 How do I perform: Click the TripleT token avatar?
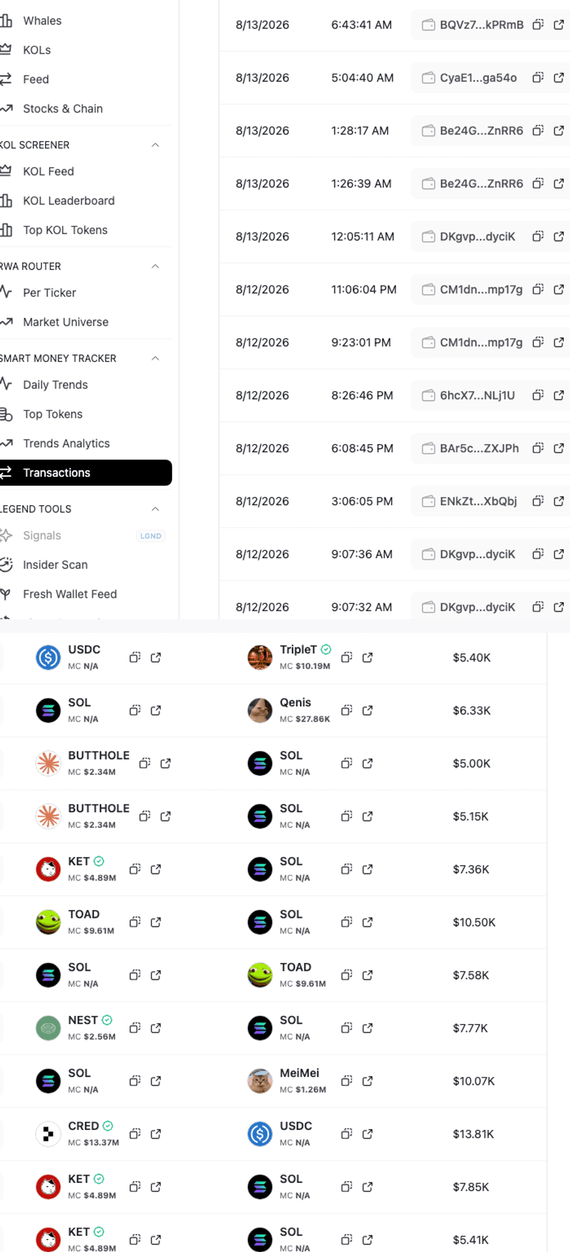[x=260, y=657]
